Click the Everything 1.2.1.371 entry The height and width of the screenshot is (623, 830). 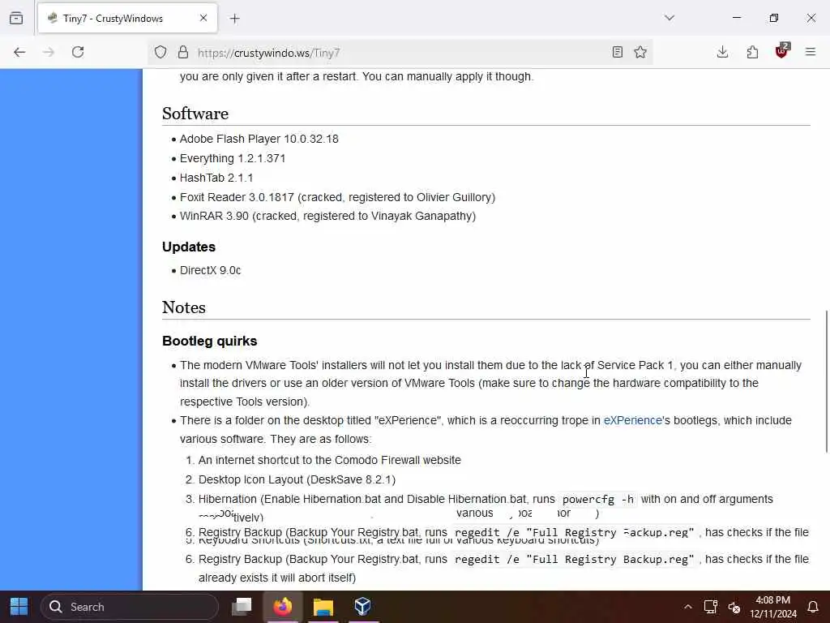[233, 158]
